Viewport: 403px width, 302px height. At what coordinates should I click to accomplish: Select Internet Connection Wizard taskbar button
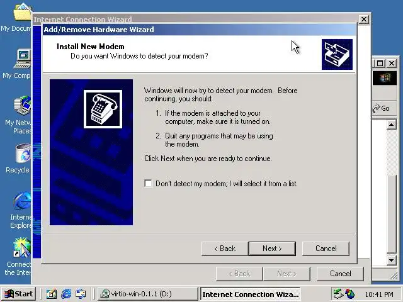click(251, 294)
